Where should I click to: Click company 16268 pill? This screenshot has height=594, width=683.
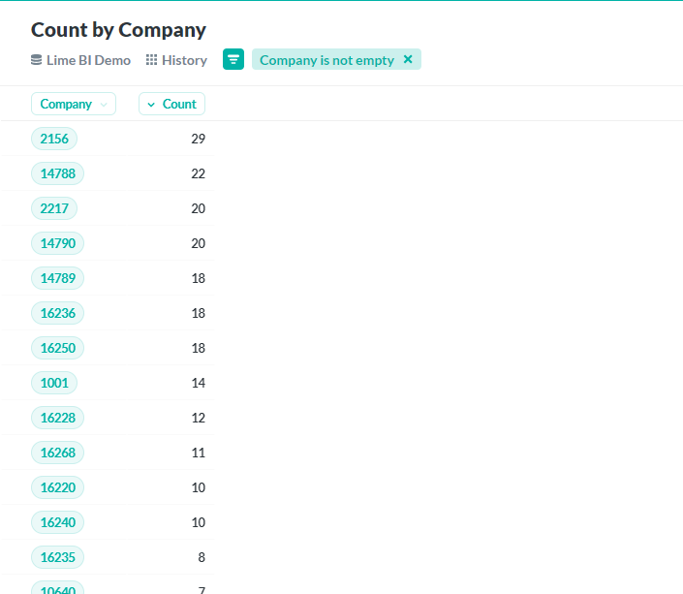(57, 453)
